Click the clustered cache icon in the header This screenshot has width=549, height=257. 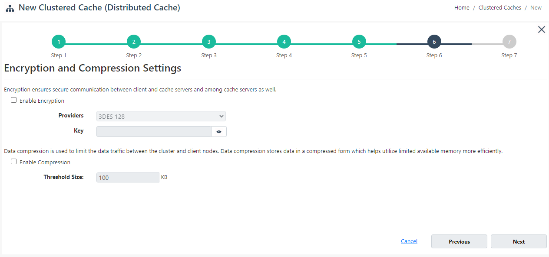tap(10, 8)
